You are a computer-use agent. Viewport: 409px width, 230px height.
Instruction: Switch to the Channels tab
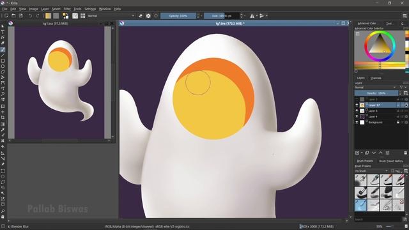click(376, 78)
